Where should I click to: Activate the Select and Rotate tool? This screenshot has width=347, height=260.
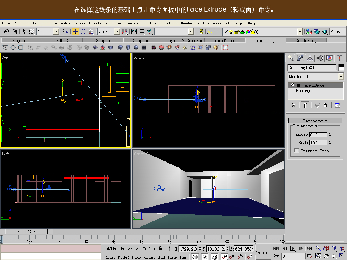coord(83,31)
